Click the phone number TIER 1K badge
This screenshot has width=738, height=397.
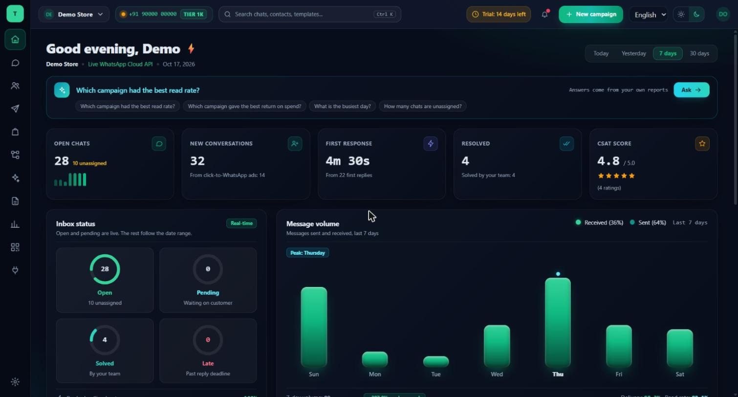(x=164, y=14)
